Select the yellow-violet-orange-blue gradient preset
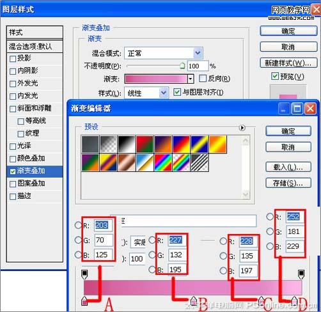 click(x=109, y=162)
